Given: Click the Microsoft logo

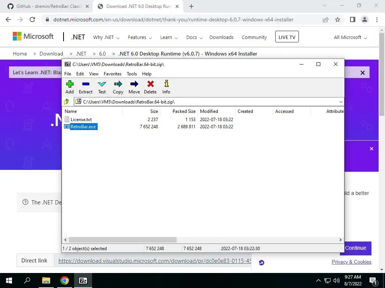Looking at the screenshot, I should (x=33, y=36).
